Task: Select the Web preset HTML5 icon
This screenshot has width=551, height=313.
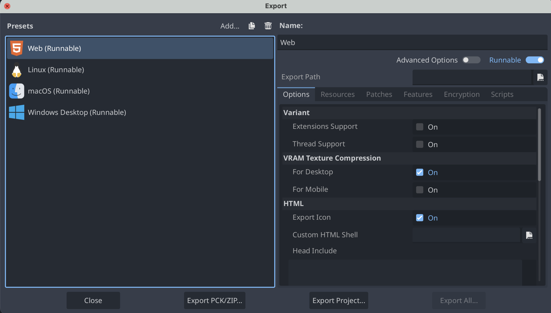Action: (x=16, y=48)
